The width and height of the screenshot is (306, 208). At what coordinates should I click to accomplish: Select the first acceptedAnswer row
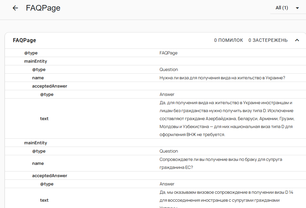click(155, 86)
